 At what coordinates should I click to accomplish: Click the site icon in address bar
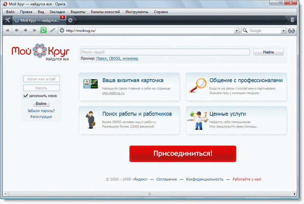(62, 30)
